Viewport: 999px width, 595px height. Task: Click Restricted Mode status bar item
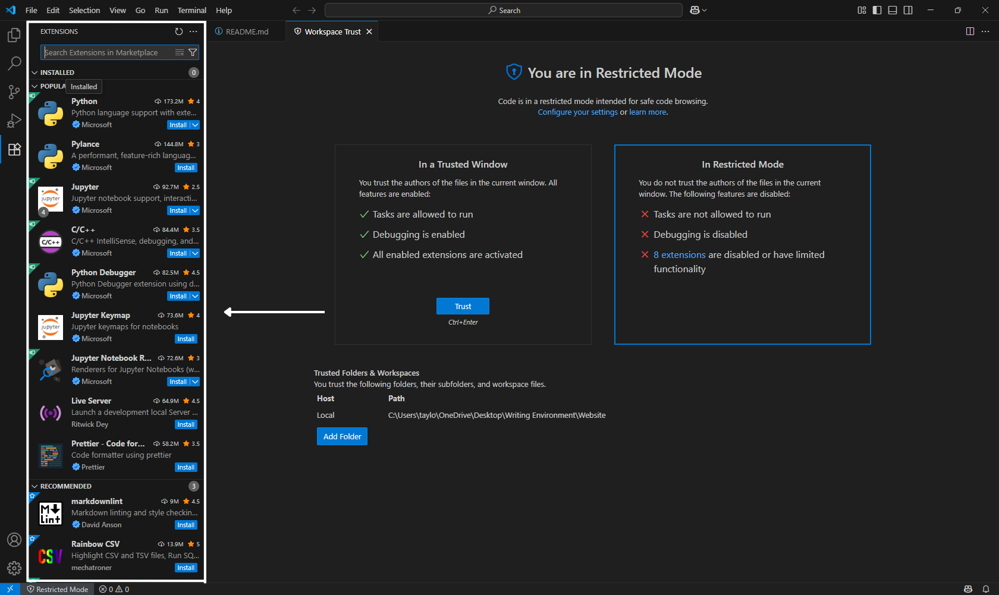click(58, 589)
